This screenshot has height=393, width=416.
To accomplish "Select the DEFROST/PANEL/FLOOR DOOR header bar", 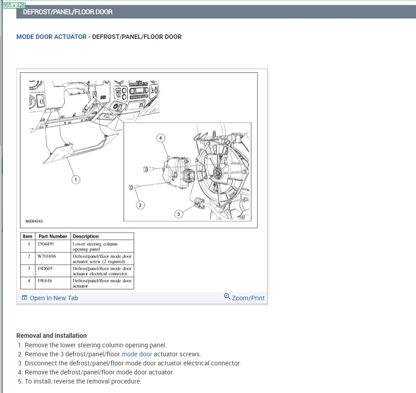I will click(216, 12).
